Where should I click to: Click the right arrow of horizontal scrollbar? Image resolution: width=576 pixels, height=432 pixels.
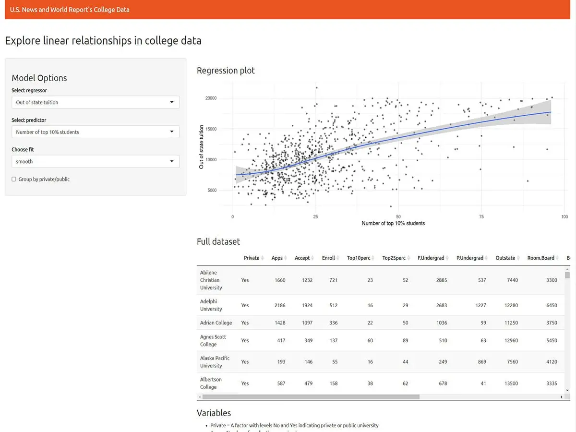pyautogui.click(x=561, y=397)
